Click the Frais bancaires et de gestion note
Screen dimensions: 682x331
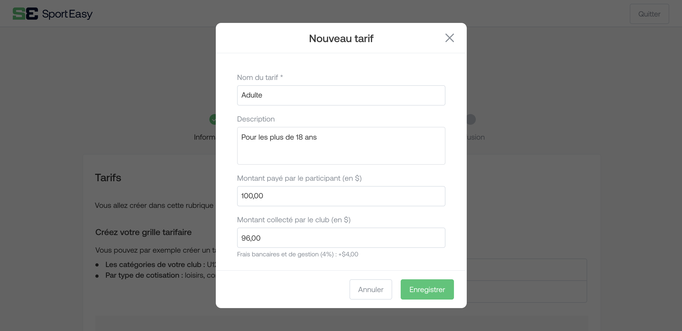click(298, 254)
